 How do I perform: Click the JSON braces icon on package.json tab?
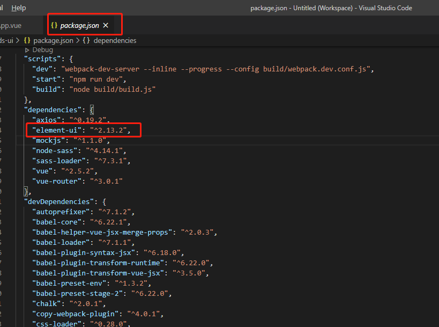point(54,25)
